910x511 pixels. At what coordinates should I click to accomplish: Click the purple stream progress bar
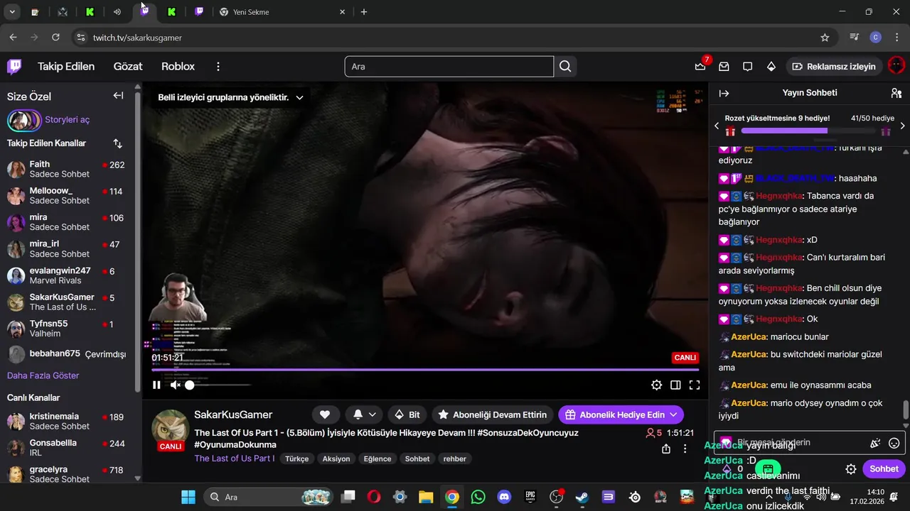click(x=425, y=370)
